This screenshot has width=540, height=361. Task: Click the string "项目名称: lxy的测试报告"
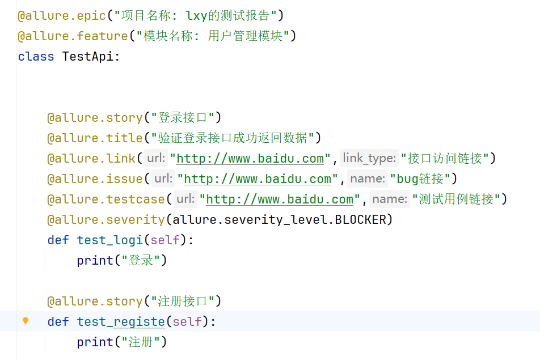point(195,16)
